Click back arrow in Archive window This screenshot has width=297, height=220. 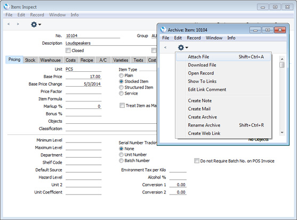click(165, 47)
